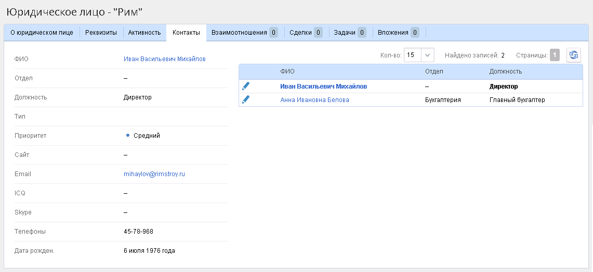Select bold Иван Васильевич Михайлов in the table
The image size is (593, 272).
(x=323, y=87)
